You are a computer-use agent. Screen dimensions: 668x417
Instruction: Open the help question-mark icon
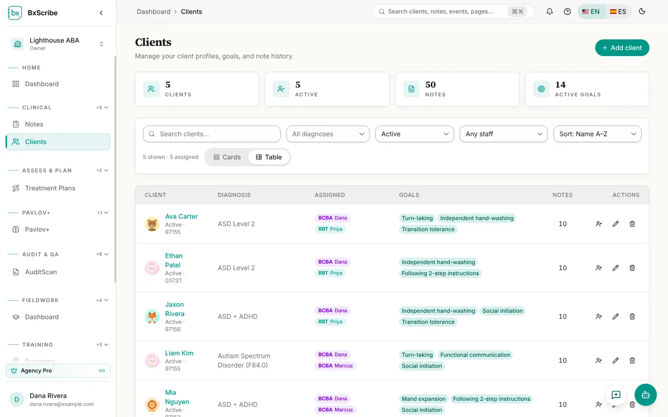coord(567,12)
